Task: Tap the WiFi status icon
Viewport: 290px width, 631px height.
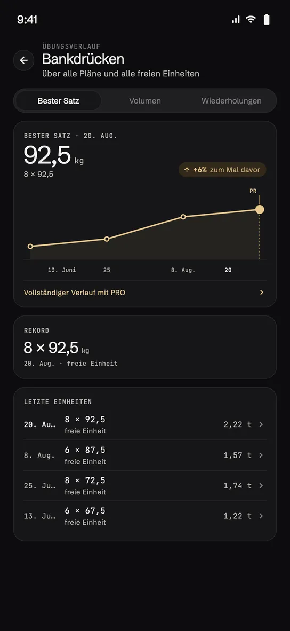Action: click(x=251, y=19)
